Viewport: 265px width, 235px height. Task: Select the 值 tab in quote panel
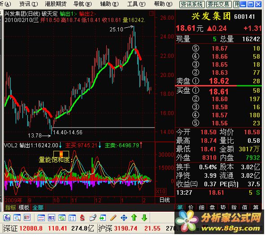(x=245, y=208)
